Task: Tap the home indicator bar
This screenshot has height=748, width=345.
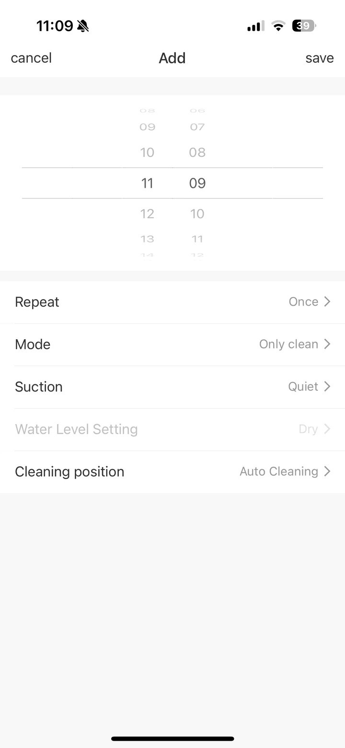Action: [172, 738]
